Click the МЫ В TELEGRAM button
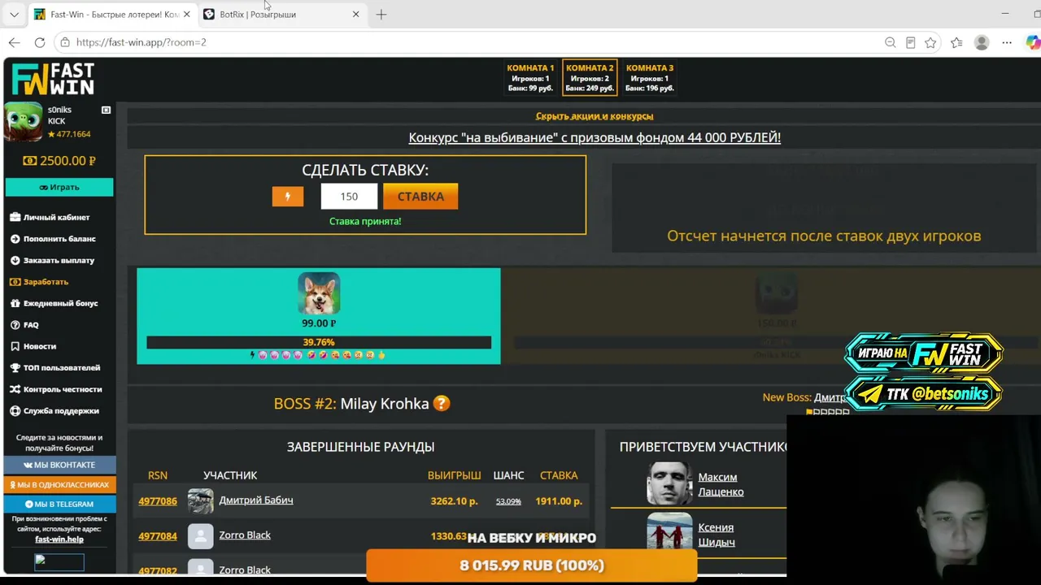Image resolution: width=1041 pixels, height=585 pixels. point(59,504)
